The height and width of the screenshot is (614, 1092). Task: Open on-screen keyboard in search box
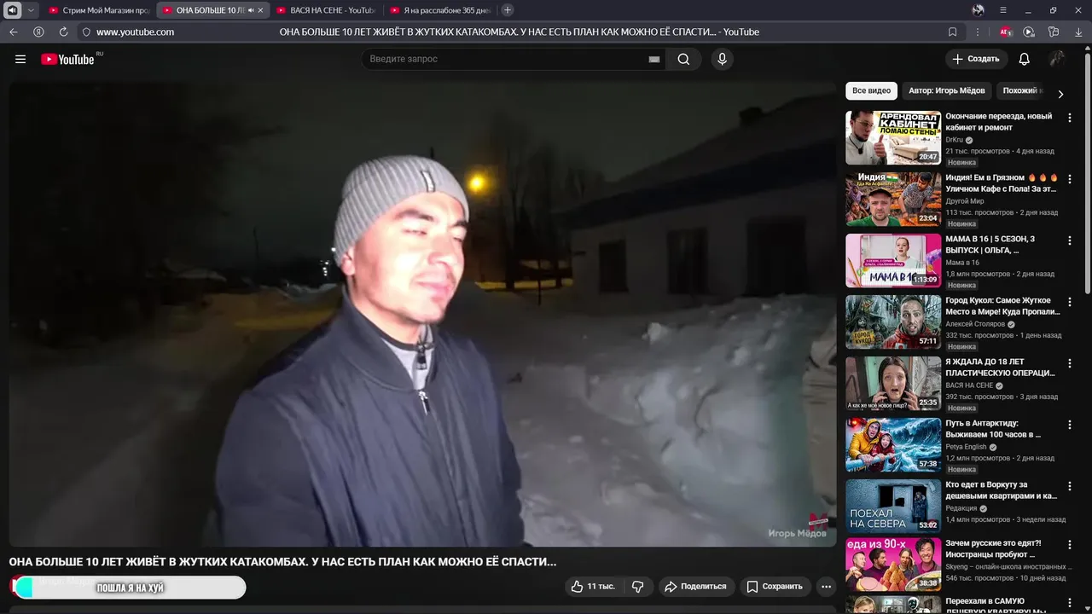tap(654, 59)
